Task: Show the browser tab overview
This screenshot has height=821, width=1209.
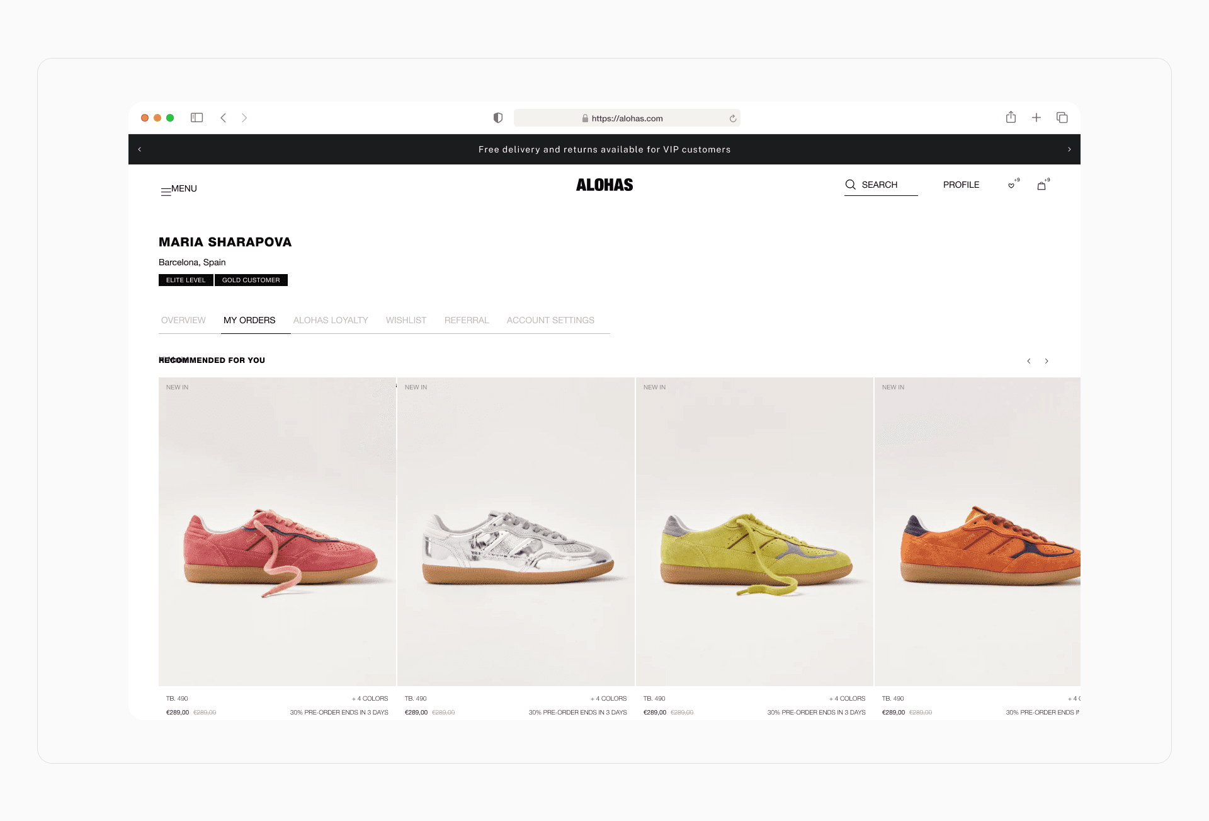Action: coord(1062,118)
